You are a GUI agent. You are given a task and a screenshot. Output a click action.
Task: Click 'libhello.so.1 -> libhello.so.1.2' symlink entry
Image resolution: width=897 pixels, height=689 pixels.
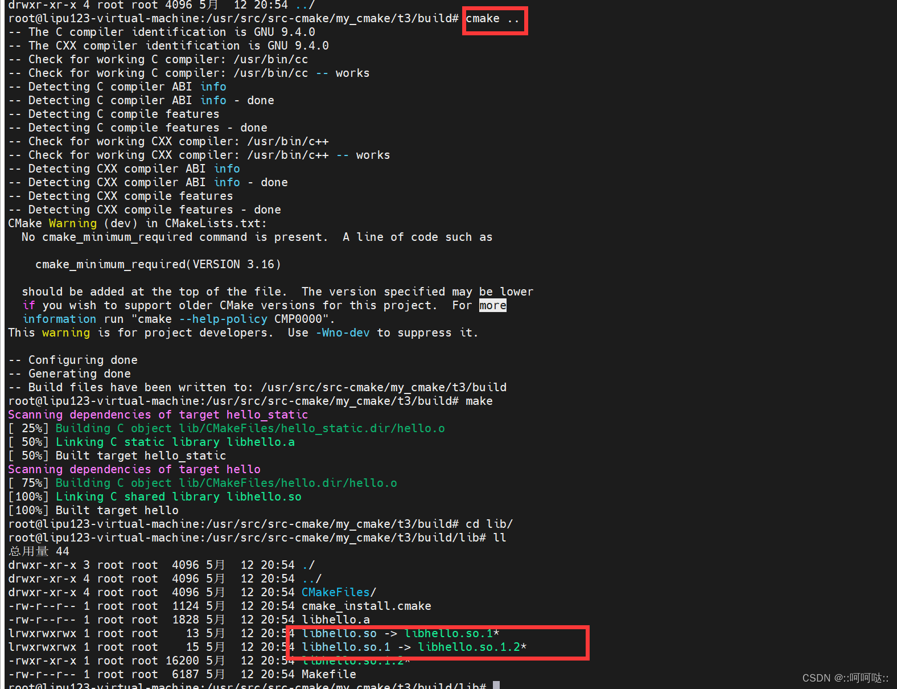coord(414,647)
